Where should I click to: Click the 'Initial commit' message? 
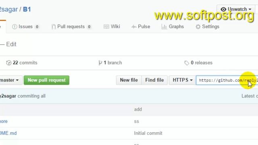[148, 133]
